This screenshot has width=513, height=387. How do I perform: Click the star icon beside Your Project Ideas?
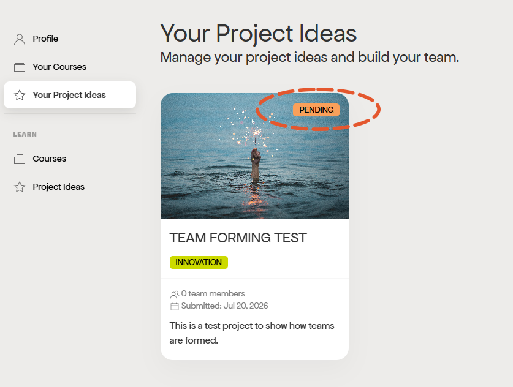tap(20, 95)
